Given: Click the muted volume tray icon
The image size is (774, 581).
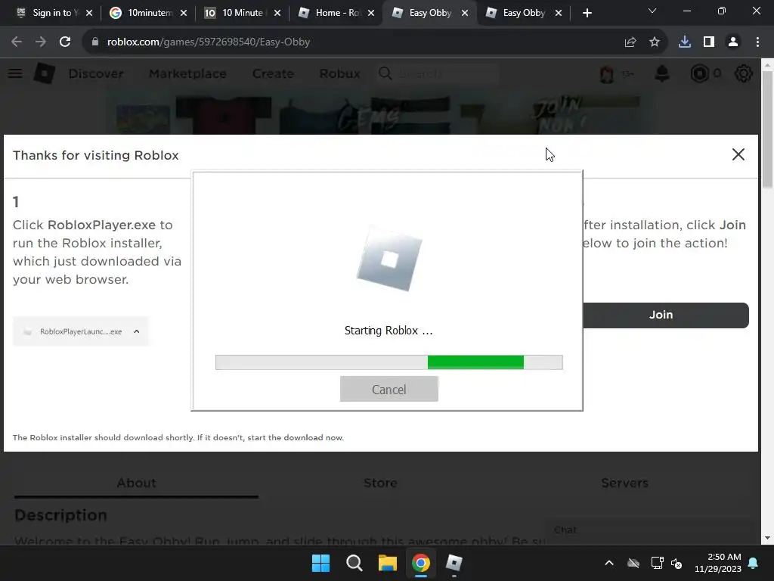Looking at the screenshot, I should click(x=676, y=563).
